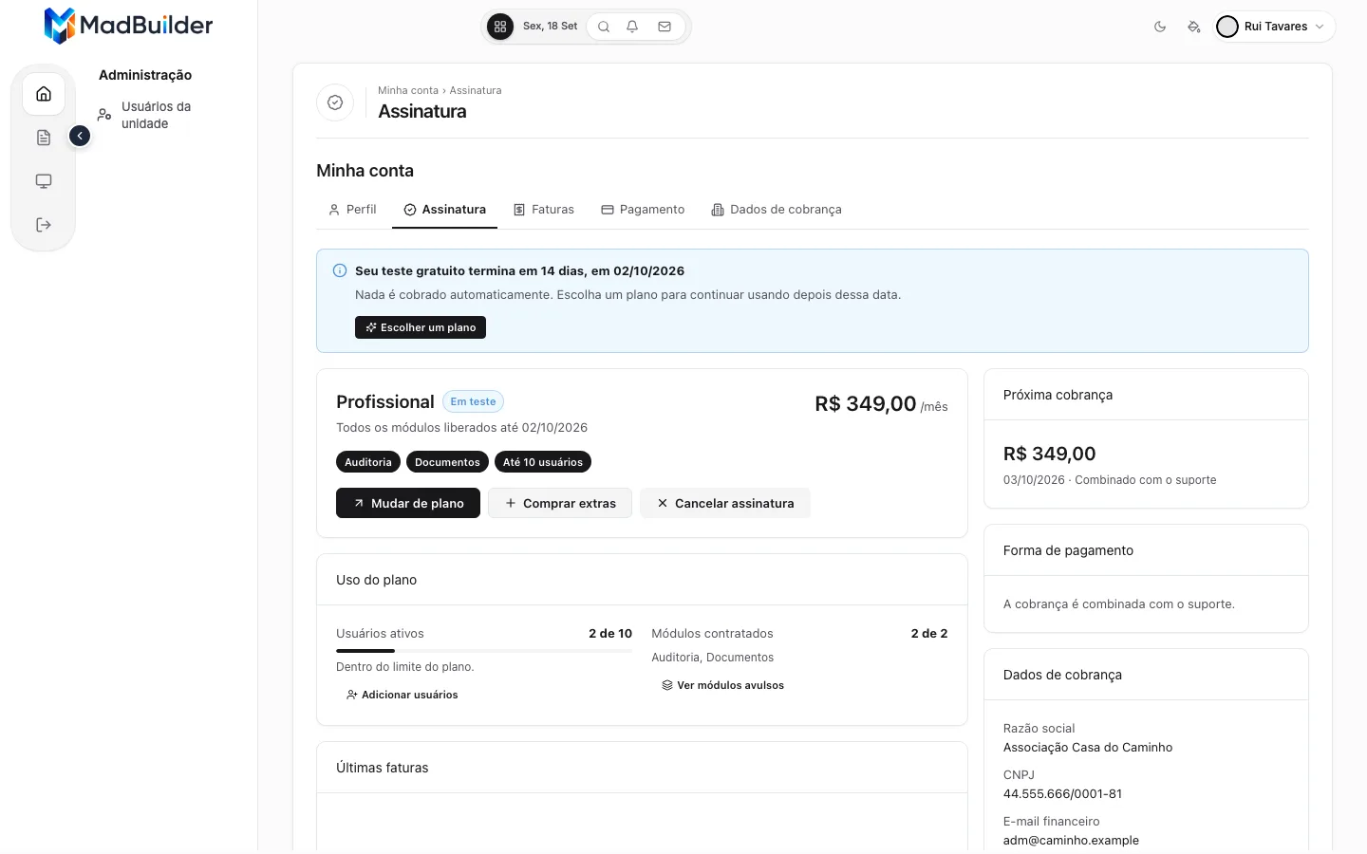Click Ver módulos avulsos link
This screenshot has width=1367, height=854.
point(722,685)
